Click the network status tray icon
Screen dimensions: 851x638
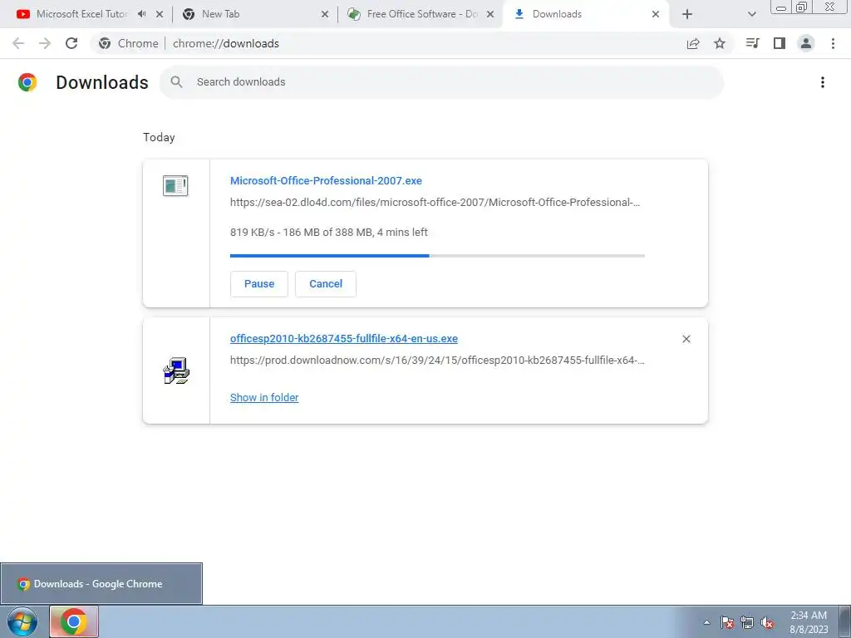tap(747, 622)
